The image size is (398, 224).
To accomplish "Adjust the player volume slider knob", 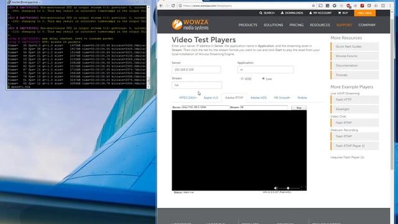I will (288, 188).
